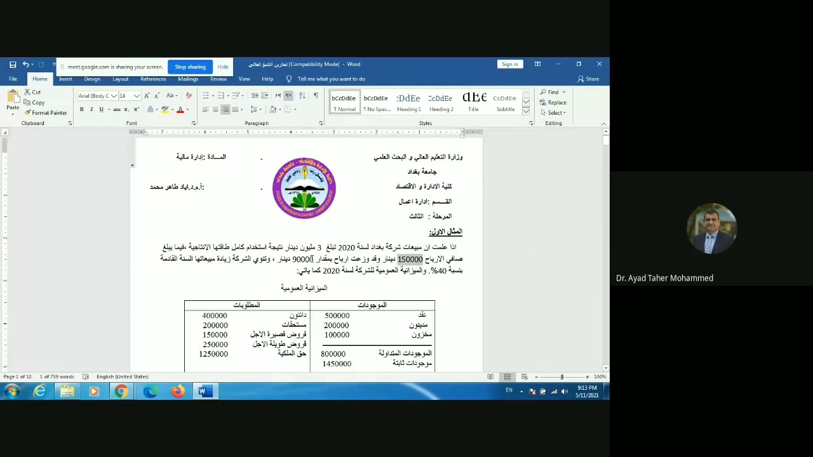Toggle underline formatting
Screen dimensions: 813x457
pos(101,110)
